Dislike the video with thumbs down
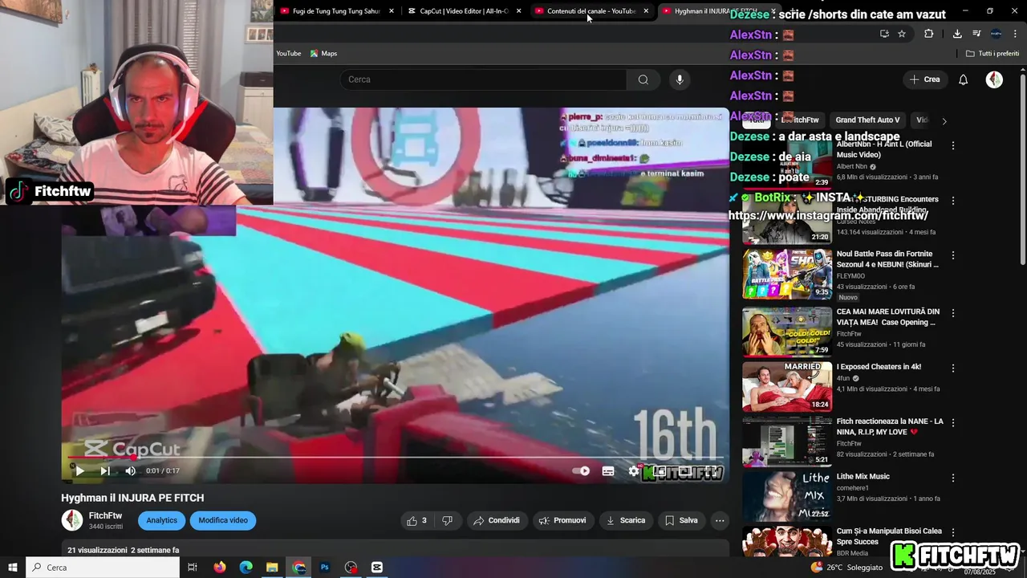This screenshot has height=578, width=1027. 448,520
